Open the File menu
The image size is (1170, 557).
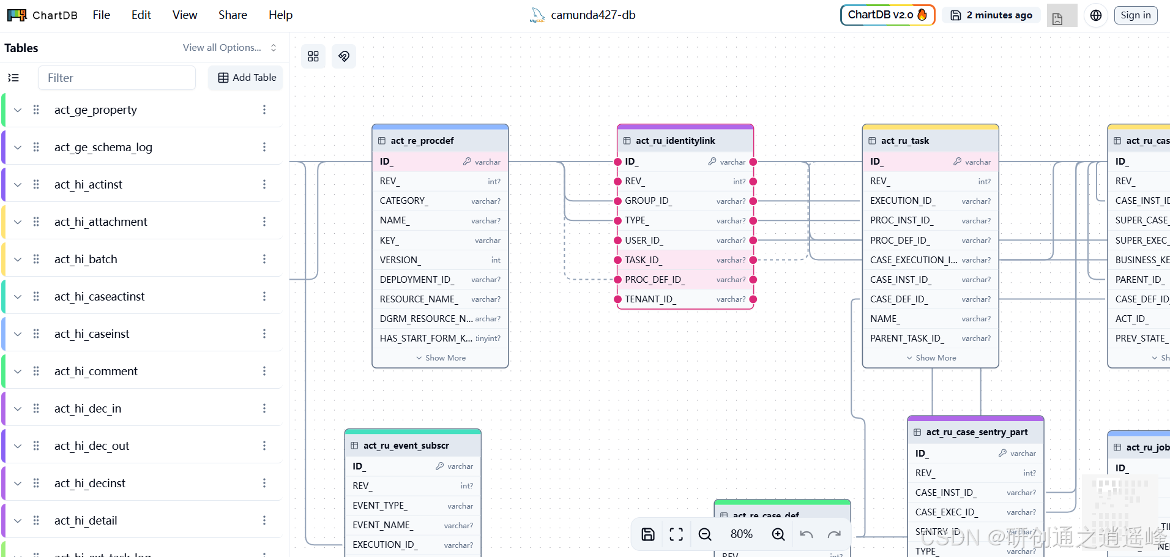[x=101, y=15]
